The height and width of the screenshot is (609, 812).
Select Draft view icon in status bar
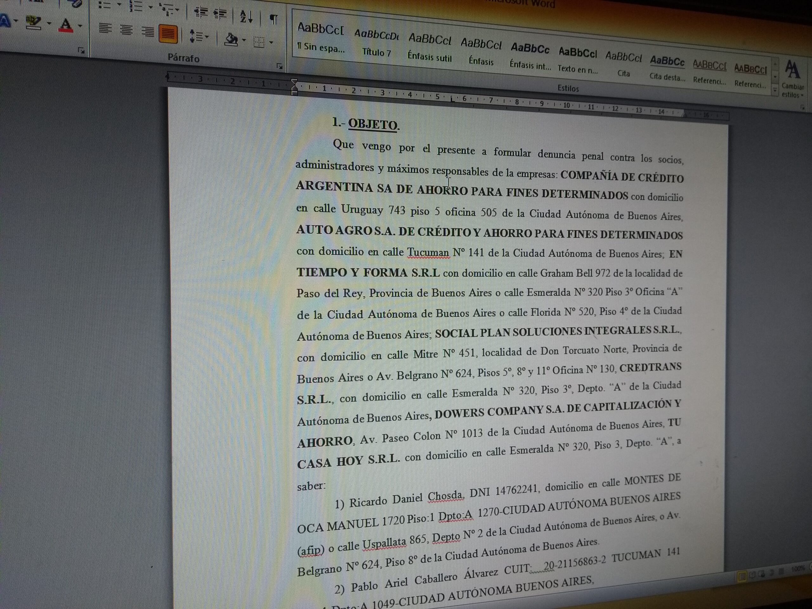pyautogui.click(x=781, y=571)
